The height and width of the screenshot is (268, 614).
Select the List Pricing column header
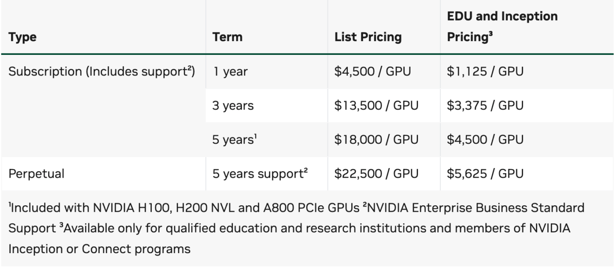(368, 37)
